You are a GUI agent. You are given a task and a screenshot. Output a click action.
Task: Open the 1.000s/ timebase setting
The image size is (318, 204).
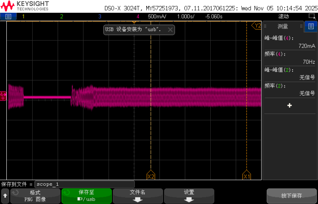click(x=185, y=17)
